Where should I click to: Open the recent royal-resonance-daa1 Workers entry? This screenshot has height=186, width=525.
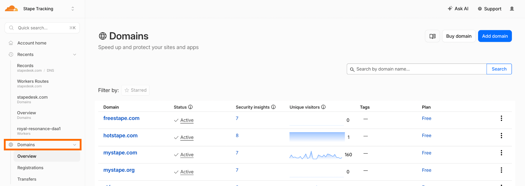coord(39,131)
